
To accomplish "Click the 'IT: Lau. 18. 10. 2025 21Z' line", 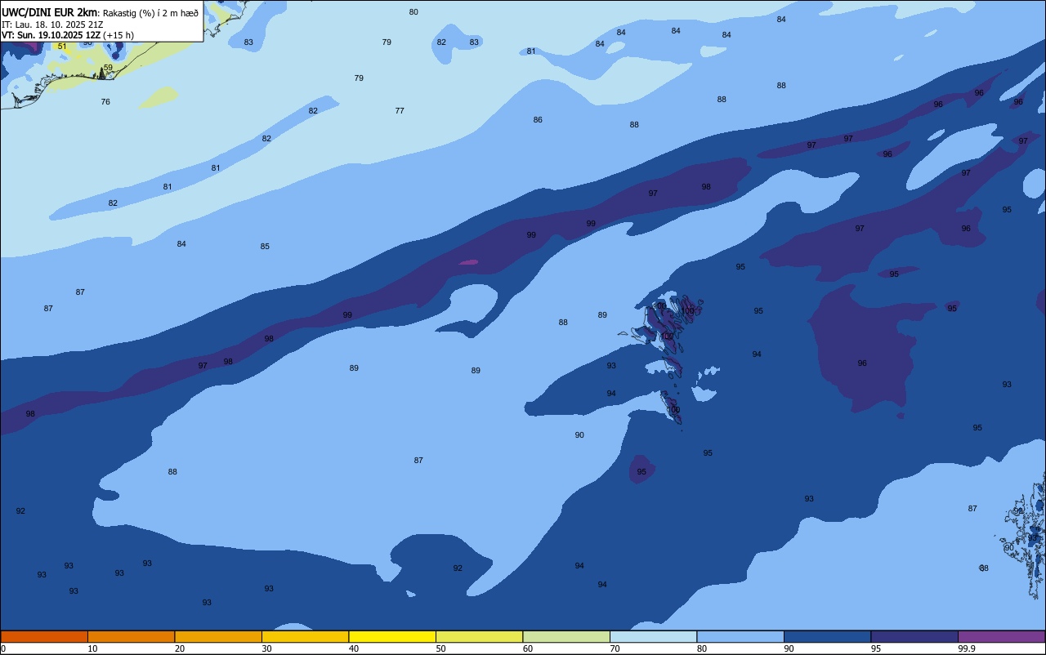I will (52, 25).
